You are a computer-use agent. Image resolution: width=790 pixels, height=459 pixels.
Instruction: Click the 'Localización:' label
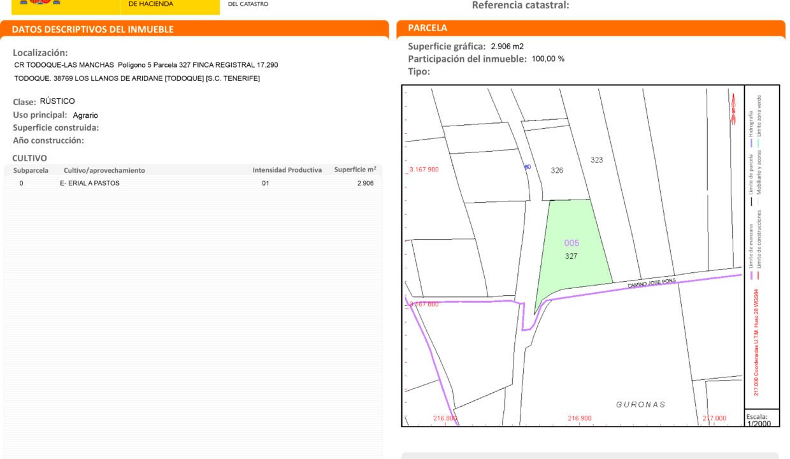[x=40, y=53]
